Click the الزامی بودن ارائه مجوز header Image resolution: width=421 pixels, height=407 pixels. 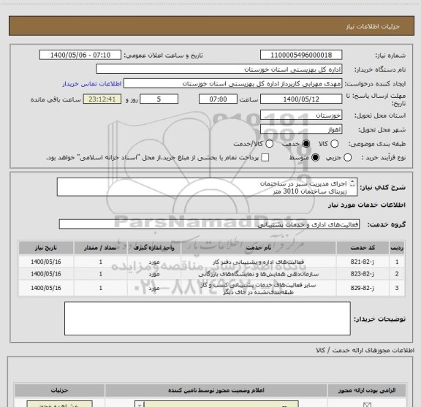367,390
